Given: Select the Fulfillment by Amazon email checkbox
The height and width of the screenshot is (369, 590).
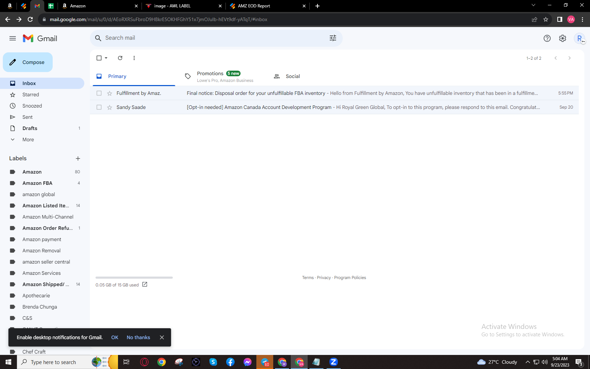Looking at the screenshot, I should tap(99, 93).
